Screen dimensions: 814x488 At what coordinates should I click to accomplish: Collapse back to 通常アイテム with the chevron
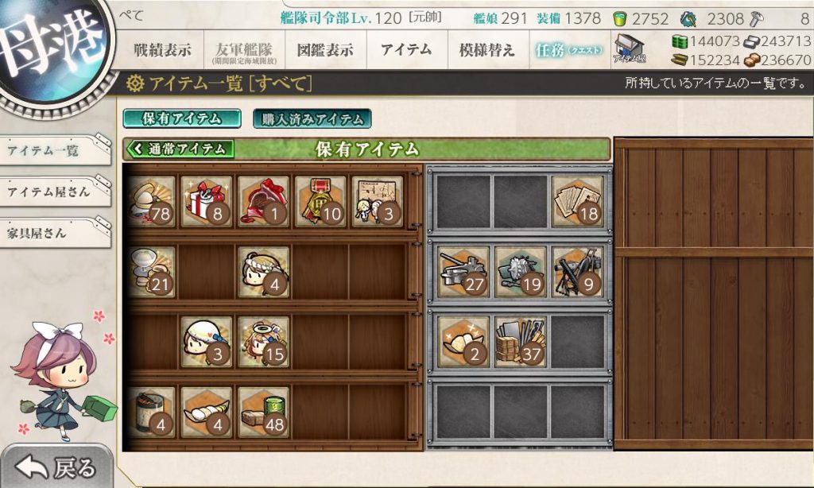pos(180,149)
